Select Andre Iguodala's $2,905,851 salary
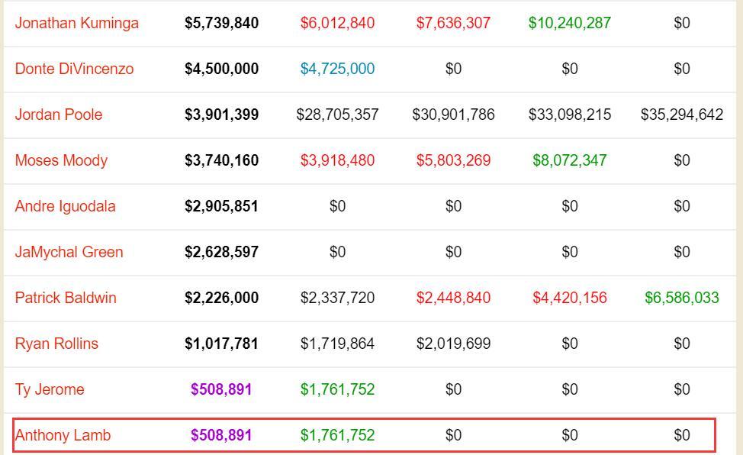 coord(222,206)
